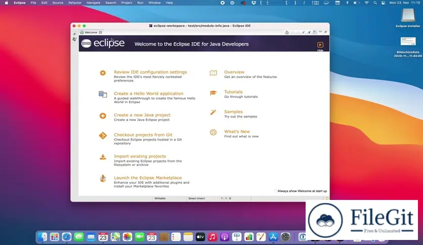423x245 pixels.
Task: Open Photos app from the dock
Action: tap(128, 237)
